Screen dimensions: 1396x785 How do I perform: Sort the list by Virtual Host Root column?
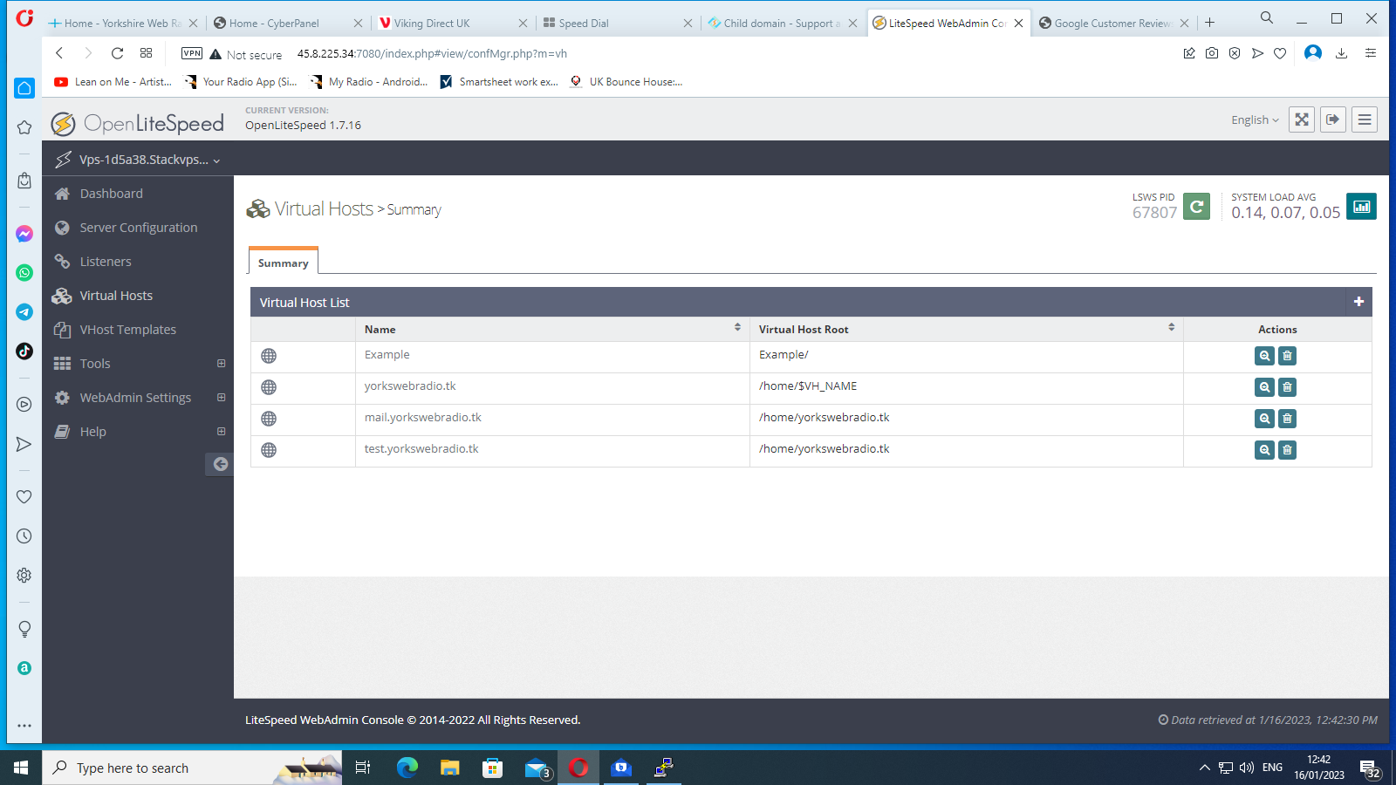pos(1171,328)
